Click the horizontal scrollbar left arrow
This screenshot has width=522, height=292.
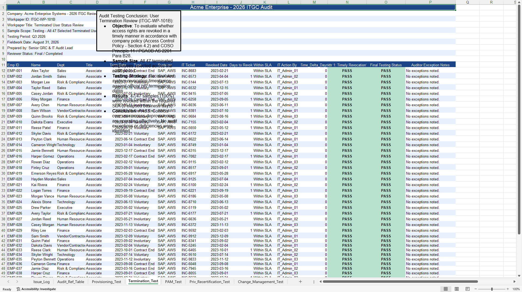(320, 282)
